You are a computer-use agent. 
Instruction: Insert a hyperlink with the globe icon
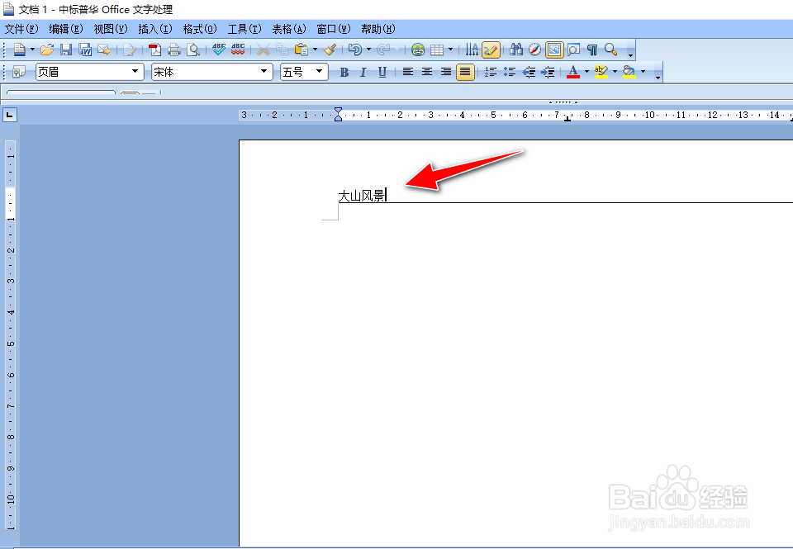coord(418,50)
